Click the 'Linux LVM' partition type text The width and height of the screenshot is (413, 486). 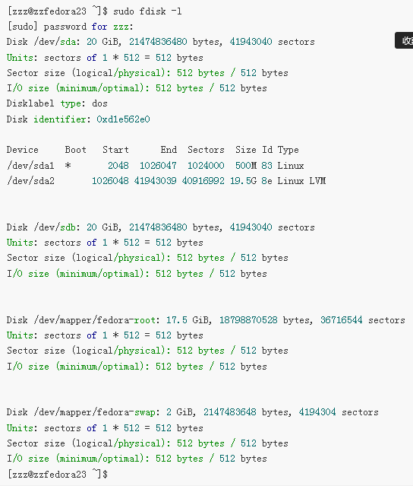(301, 181)
